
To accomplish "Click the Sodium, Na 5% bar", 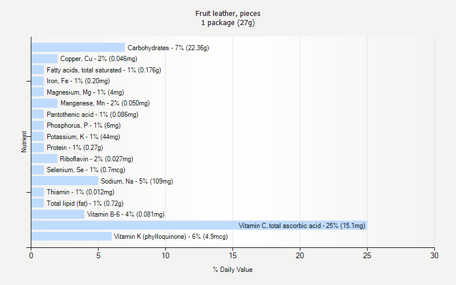I will pyautogui.click(x=64, y=181).
